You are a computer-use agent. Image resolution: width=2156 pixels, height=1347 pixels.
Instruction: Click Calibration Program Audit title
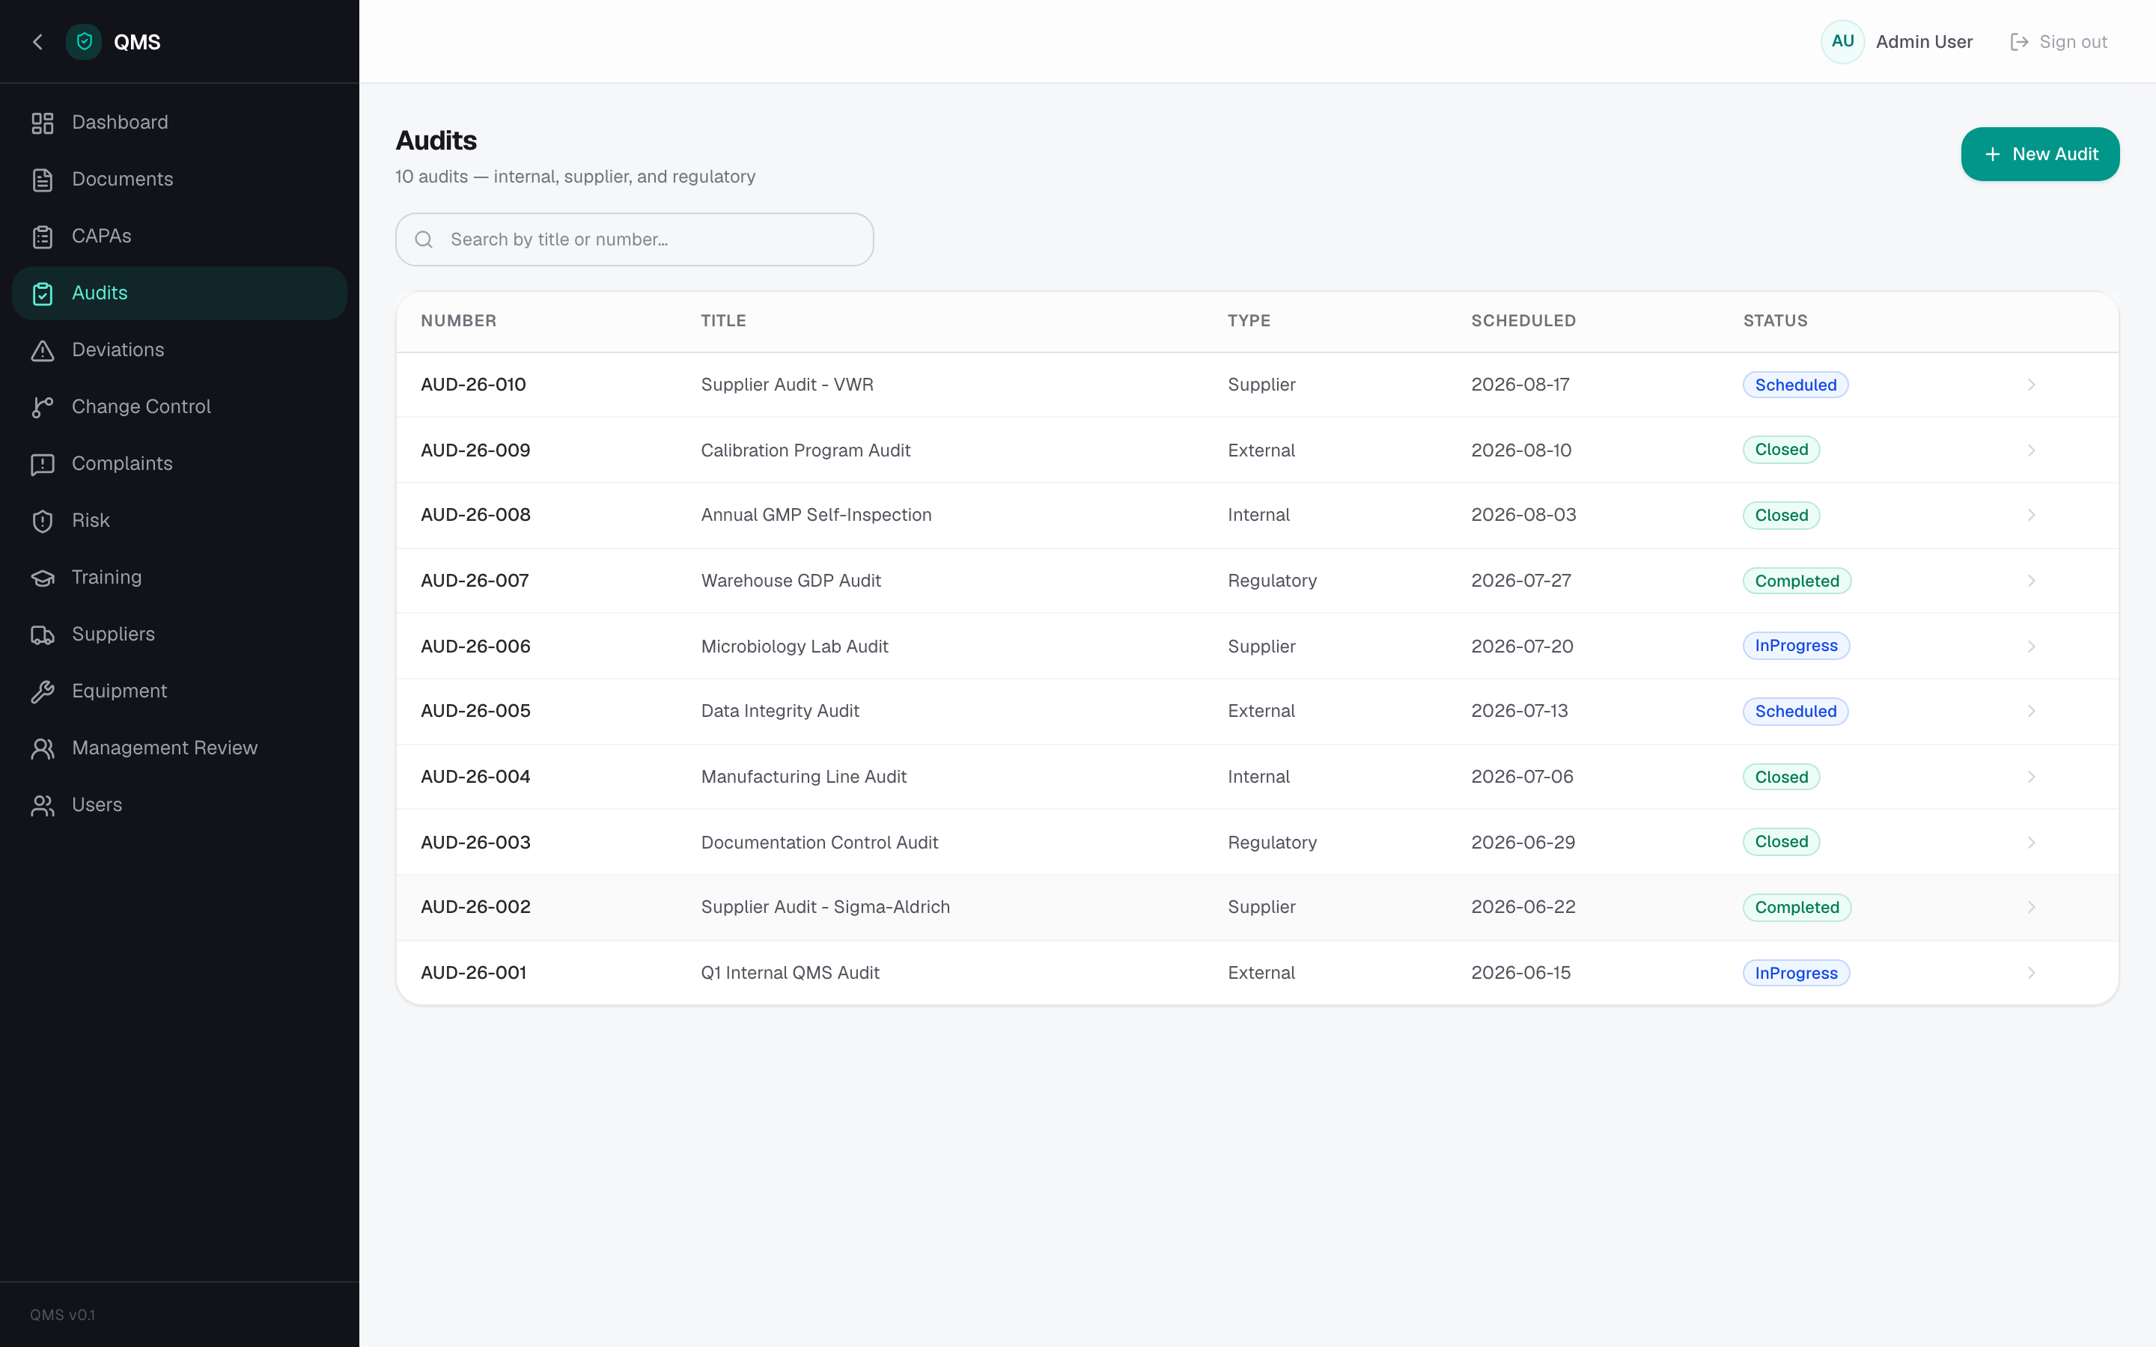coord(806,450)
